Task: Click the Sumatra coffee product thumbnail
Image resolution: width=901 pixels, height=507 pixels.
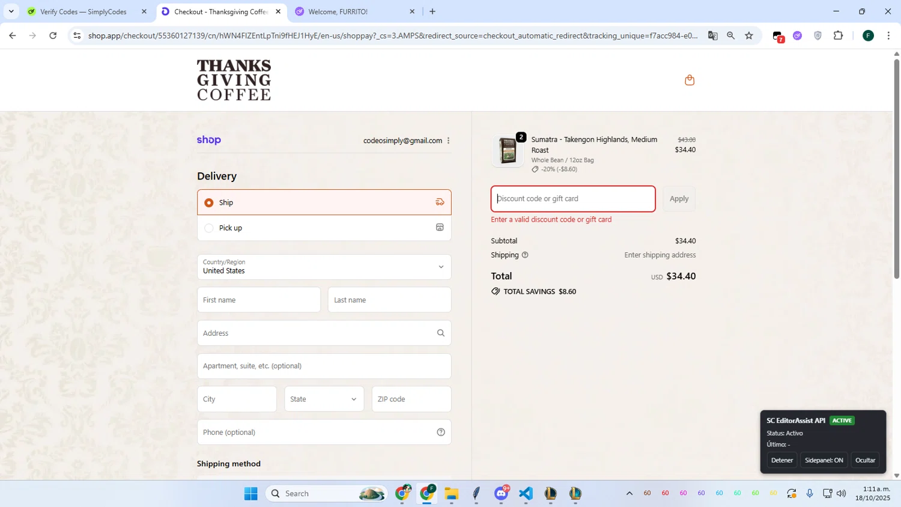Action: [x=508, y=150]
